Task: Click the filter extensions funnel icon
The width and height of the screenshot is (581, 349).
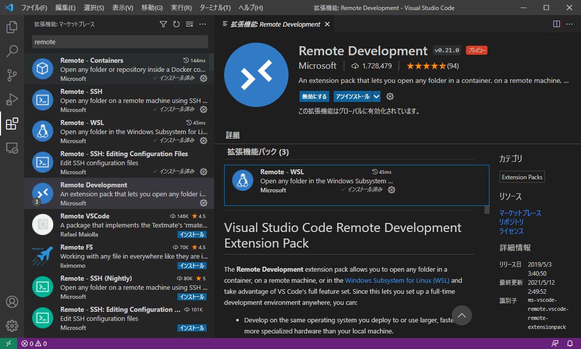Action: coord(163,24)
